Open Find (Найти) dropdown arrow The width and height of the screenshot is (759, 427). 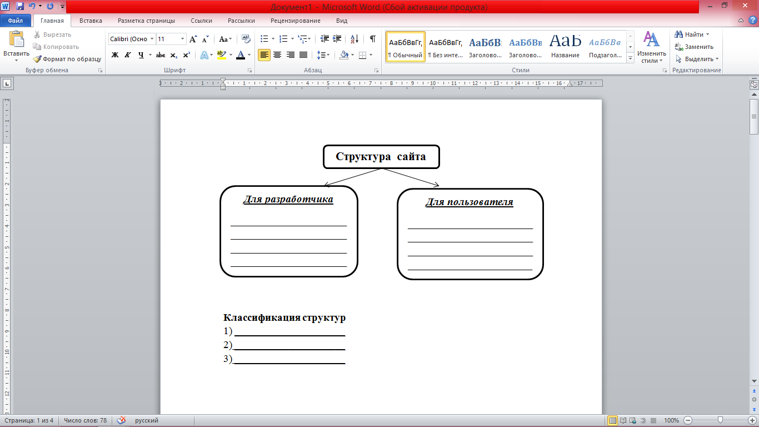click(707, 34)
